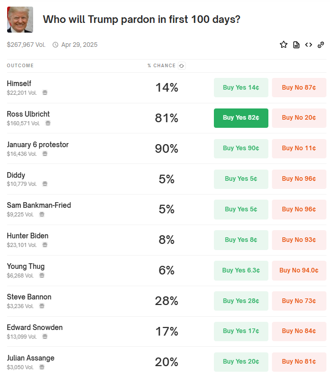Open the market rules document icon
The height and width of the screenshot is (386, 330).
pos(296,45)
